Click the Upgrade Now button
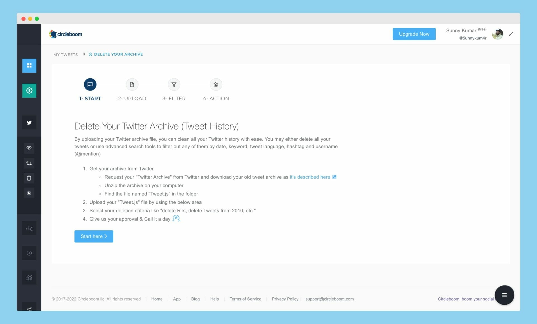The image size is (537, 324). pyautogui.click(x=414, y=34)
